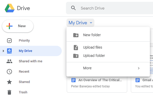Viewport: 153px width, 98px height.
Task: Open the More menu entry
Action: [x=108, y=68]
